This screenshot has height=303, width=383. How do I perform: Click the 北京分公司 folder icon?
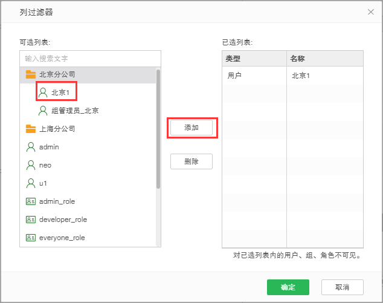click(30, 74)
